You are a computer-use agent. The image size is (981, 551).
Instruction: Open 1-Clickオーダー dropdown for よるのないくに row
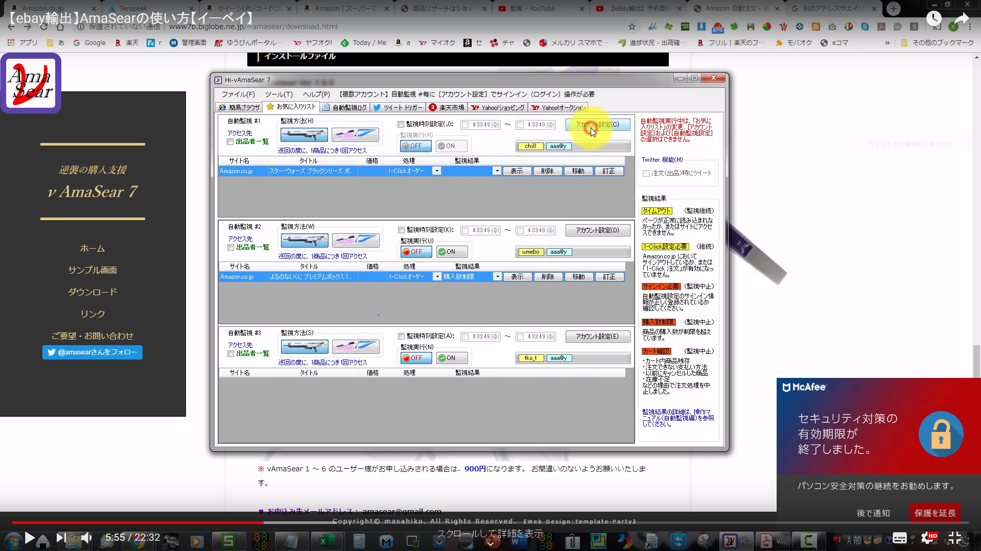point(437,277)
